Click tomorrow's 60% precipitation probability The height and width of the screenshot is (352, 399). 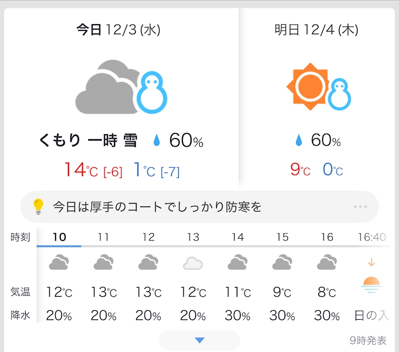click(x=325, y=140)
